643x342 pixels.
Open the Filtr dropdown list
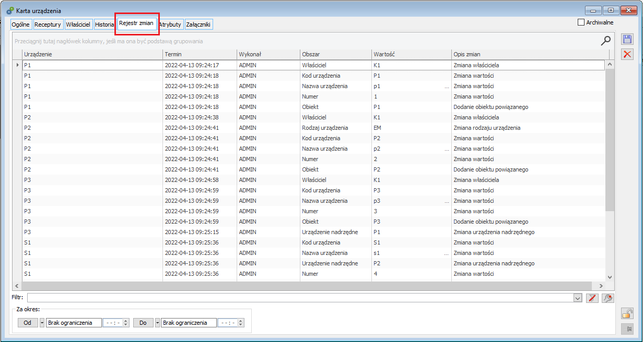pos(578,298)
